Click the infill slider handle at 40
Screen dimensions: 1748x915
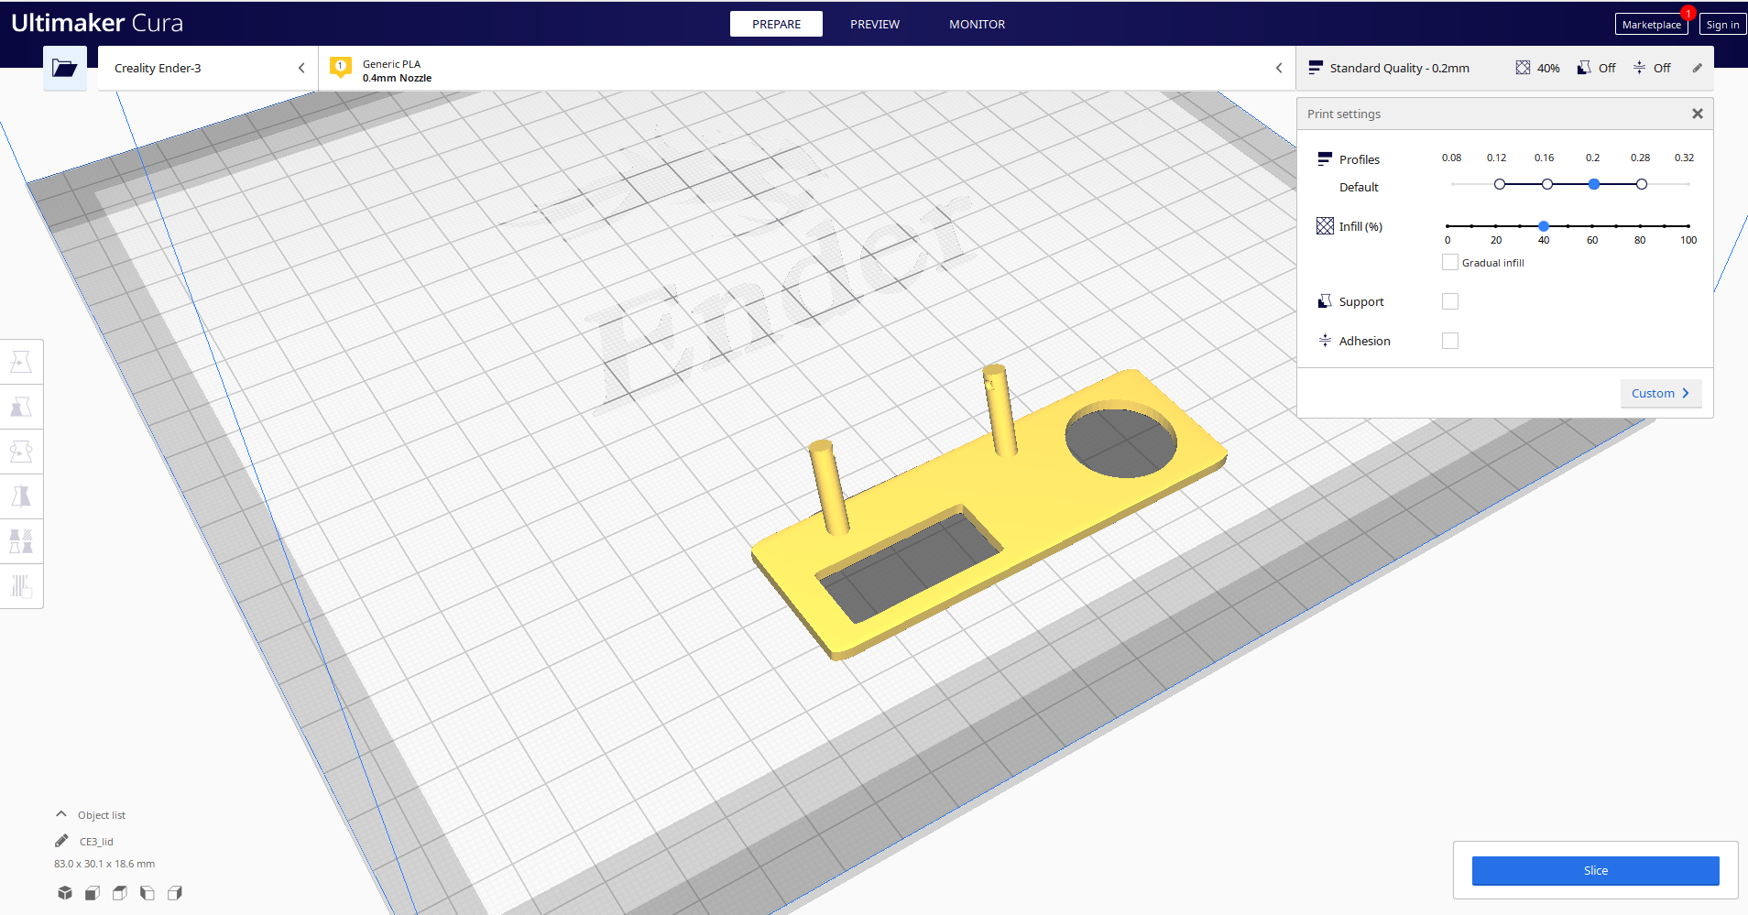[x=1544, y=225]
